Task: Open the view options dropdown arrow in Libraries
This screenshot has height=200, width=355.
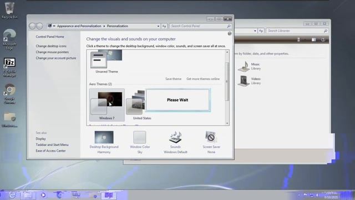Action: click(x=305, y=39)
